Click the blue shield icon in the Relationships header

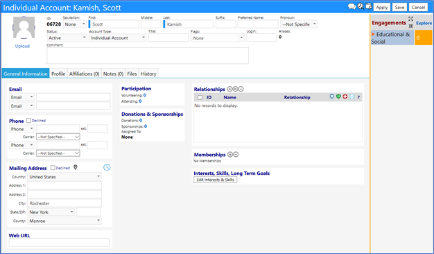tap(332, 96)
